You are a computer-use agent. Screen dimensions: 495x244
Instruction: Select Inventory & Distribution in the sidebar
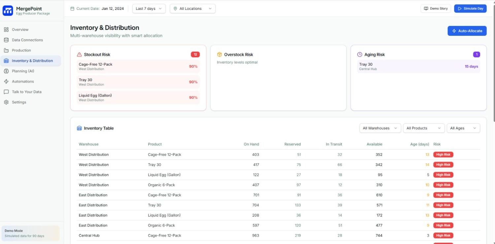[x=32, y=61]
